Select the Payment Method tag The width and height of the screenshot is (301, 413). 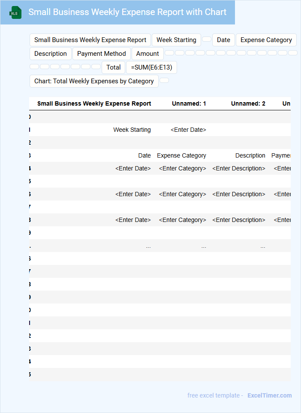click(x=102, y=54)
